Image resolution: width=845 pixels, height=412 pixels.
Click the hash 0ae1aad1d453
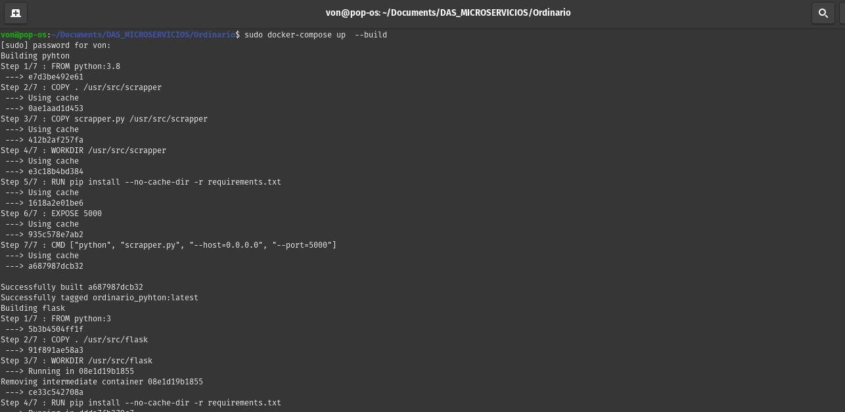click(x=56, y=108)
